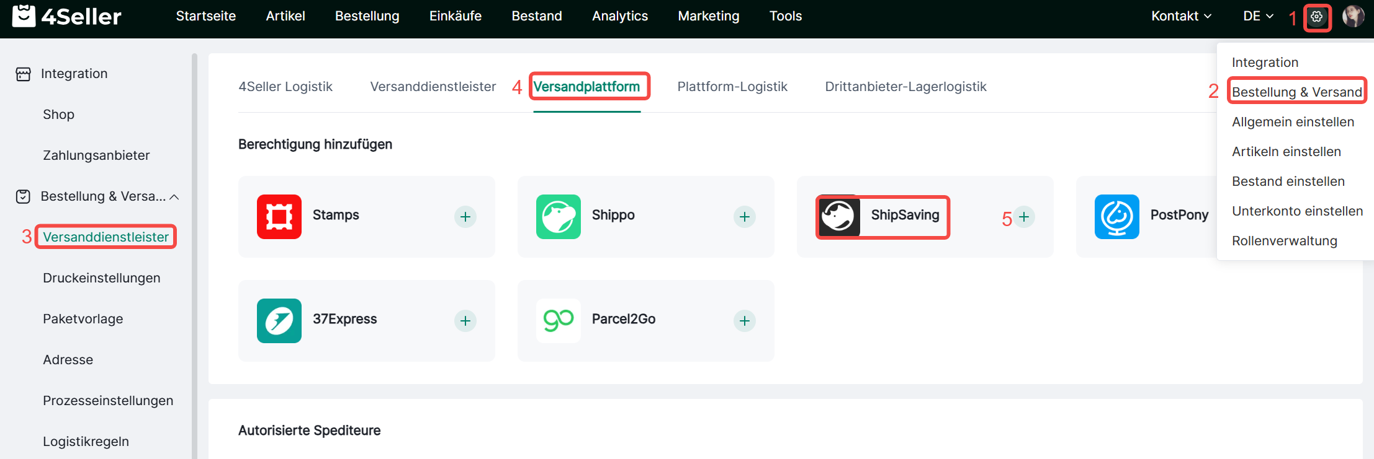1374x459 pixels.
Task: Click the 4Seller logo
Action: (x=67, y=16)
